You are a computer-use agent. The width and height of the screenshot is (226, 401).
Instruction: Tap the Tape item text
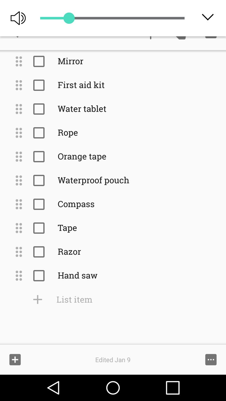(x=67, y=228)
